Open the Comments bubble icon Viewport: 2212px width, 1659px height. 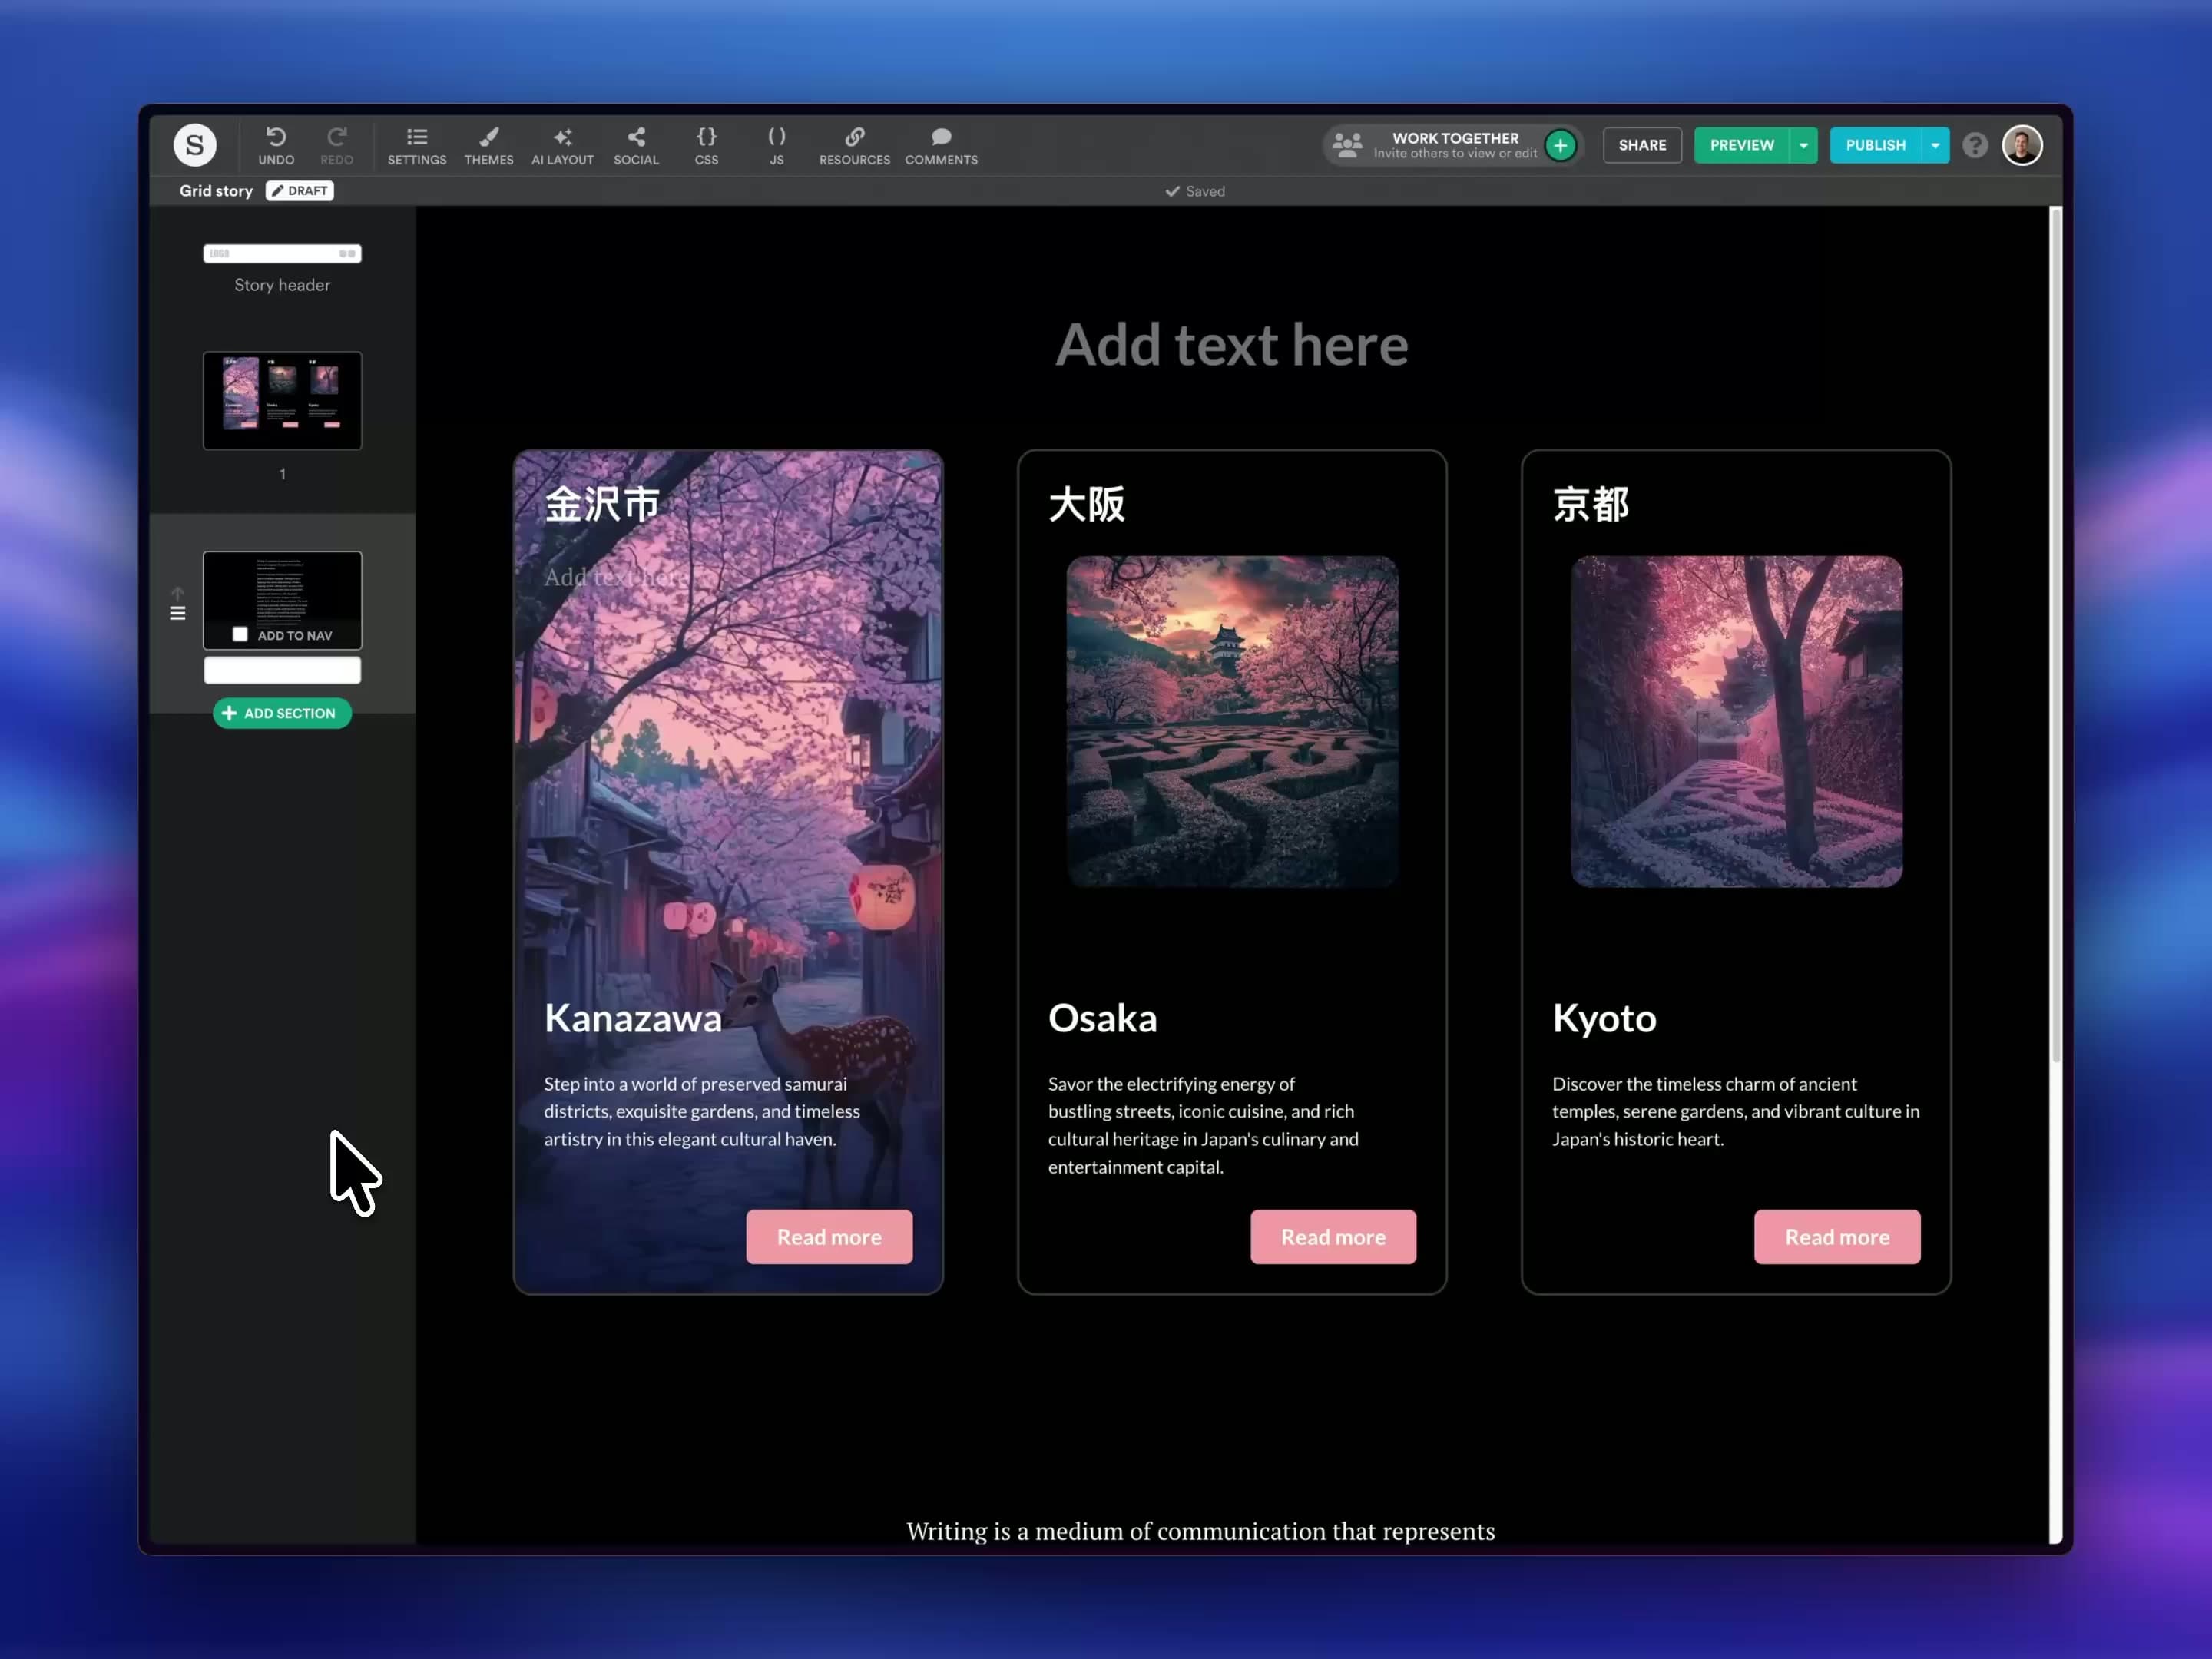click(941, 137)
